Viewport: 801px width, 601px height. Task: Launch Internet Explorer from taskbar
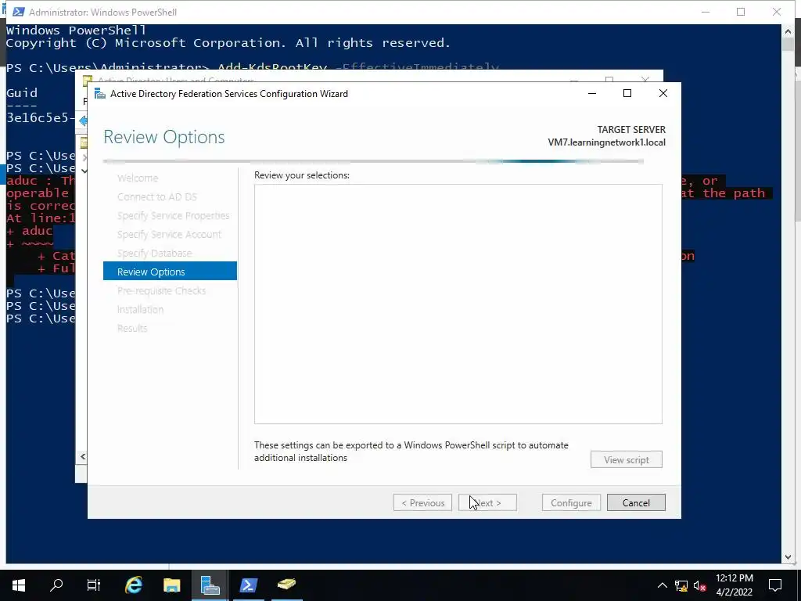click(x=133, y=585)
